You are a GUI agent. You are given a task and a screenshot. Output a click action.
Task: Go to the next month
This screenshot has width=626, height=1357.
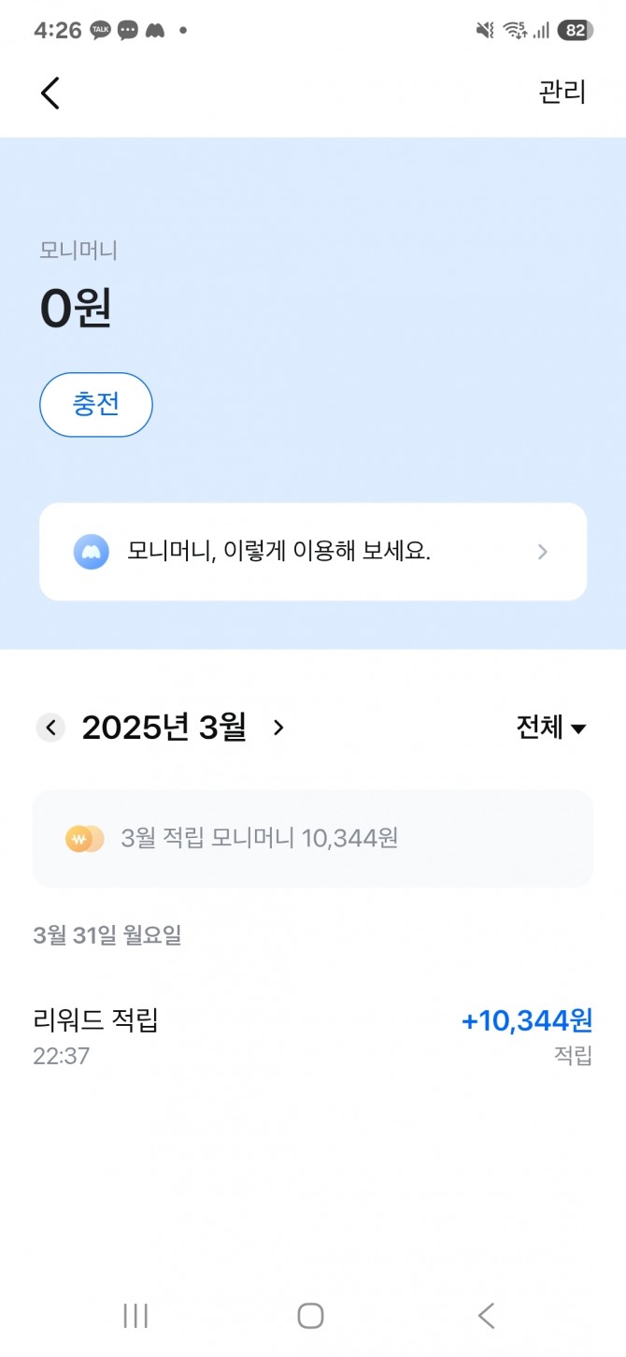point(277,728)
